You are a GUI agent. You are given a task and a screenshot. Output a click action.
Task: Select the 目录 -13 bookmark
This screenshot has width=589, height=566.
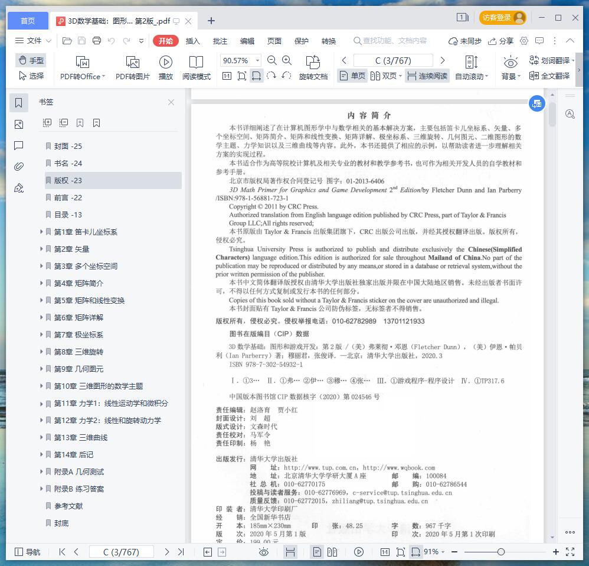tap(68, 214)
